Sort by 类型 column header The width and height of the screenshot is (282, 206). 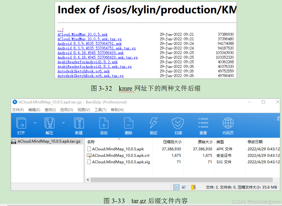click(x=230, y=142)
